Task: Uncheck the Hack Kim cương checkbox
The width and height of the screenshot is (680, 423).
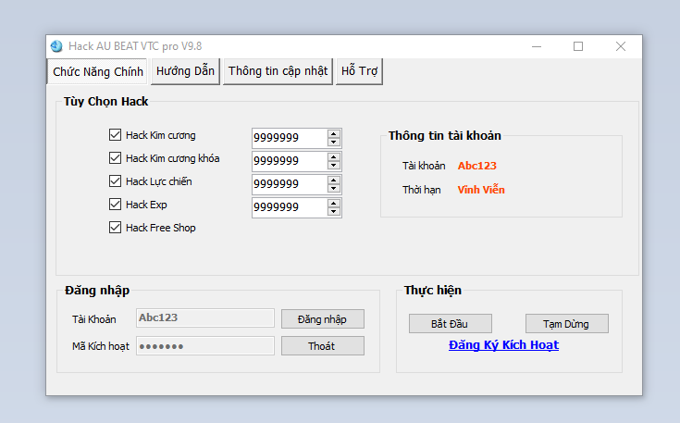Action: pos(116,135)
